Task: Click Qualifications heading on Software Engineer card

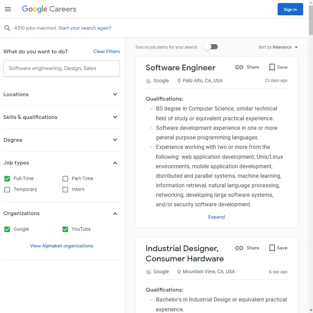Action: tap(164, 99)
